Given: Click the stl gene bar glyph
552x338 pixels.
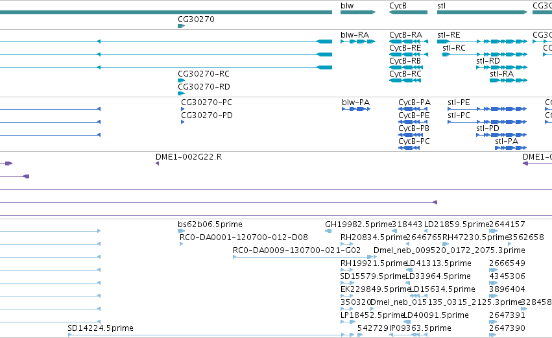Looking at the screenshot, I should point(483,12).
